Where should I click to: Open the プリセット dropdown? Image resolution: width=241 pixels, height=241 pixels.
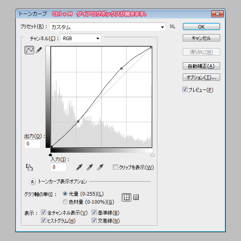pos(108,27)
